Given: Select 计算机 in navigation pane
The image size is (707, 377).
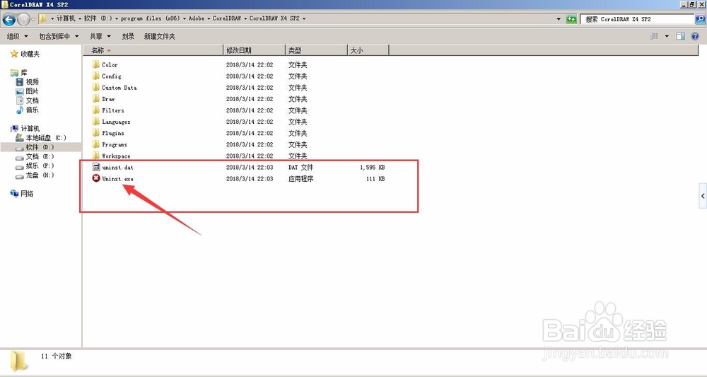Looking at the screenshot, I should coord(25,129).
